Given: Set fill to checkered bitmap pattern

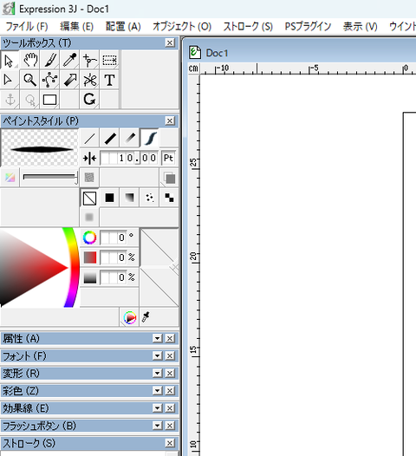Looking at the screenshot, I should point(169,199).
